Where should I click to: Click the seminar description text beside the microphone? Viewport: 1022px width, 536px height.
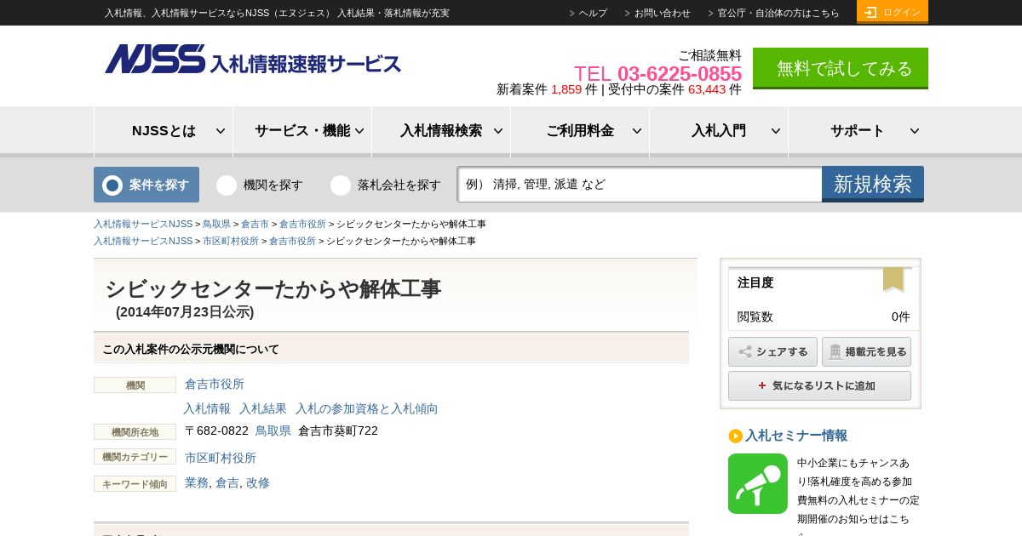pyautogui.click(x=858, y=498)
